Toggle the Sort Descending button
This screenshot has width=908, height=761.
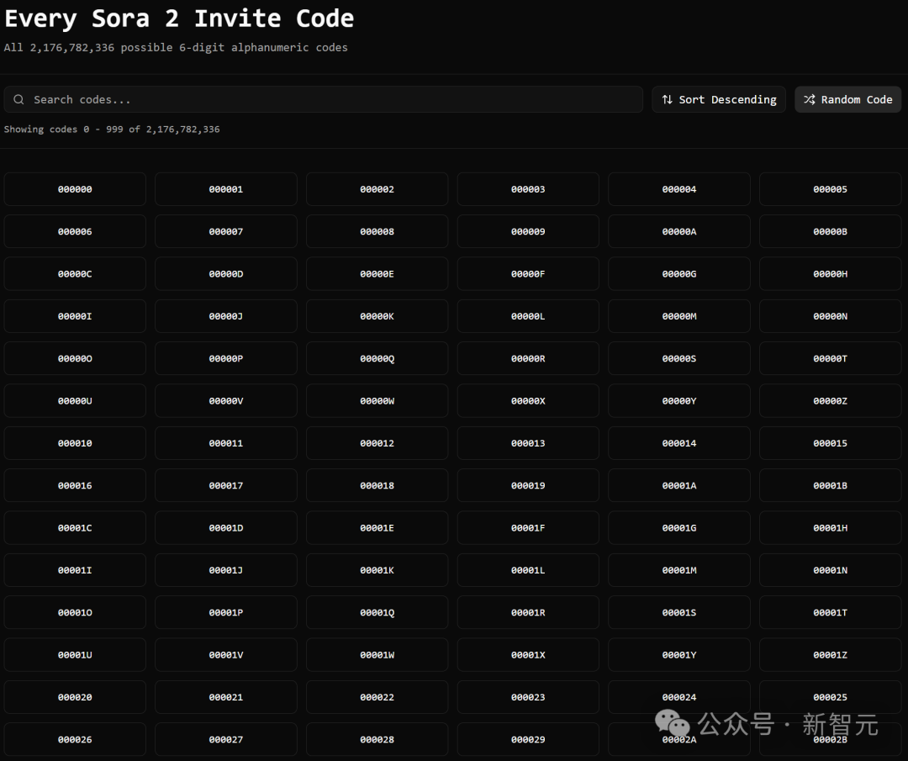[x=719, y=99]
